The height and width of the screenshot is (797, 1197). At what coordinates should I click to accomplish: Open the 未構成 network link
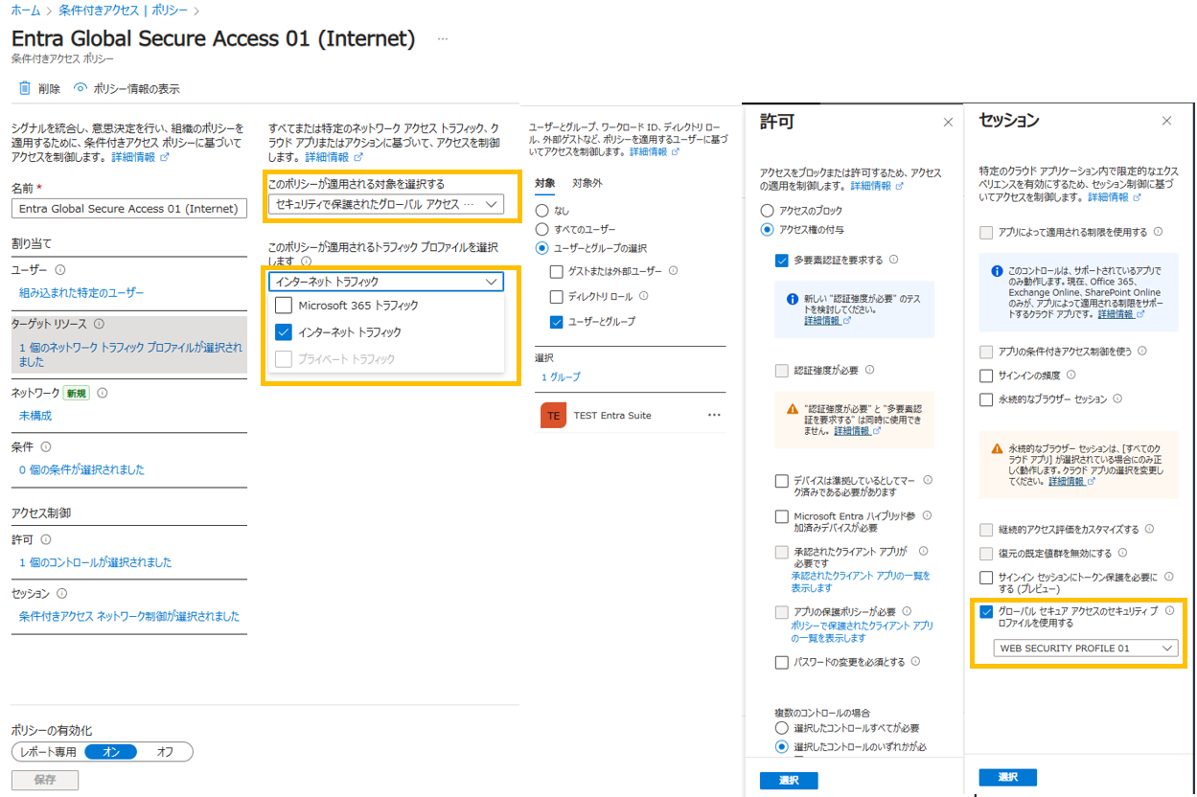point(35,416)
